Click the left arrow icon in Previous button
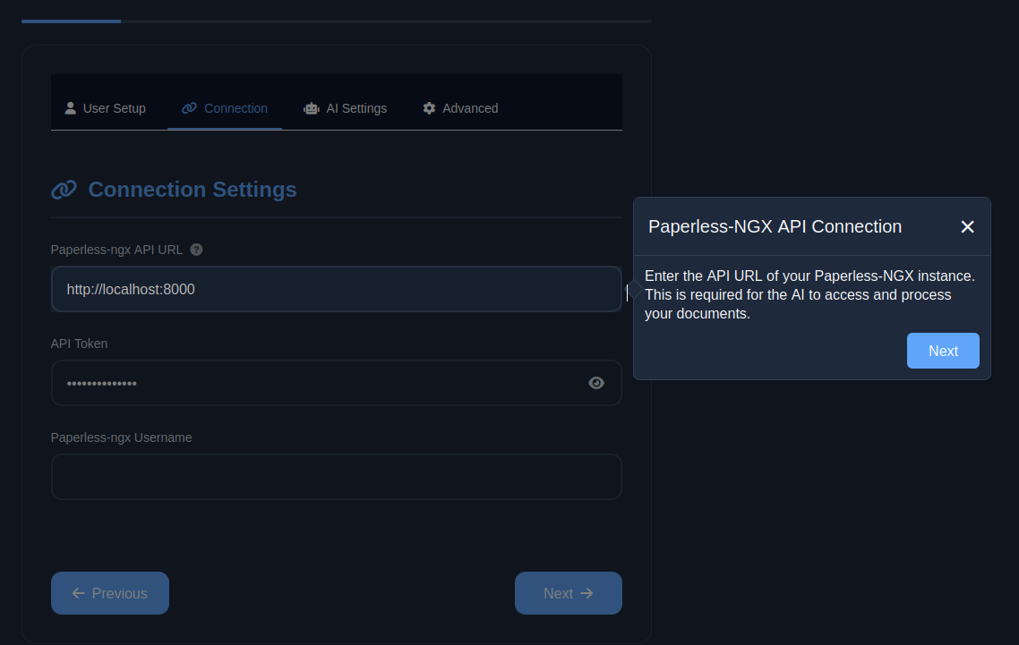 [x=78, y=593]
